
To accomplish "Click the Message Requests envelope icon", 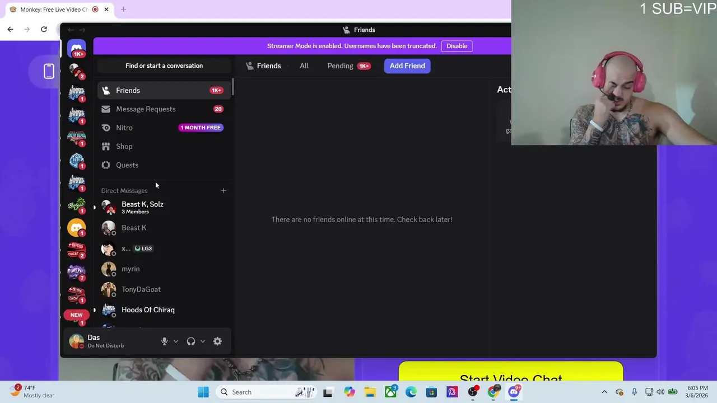I will (106, 109).
